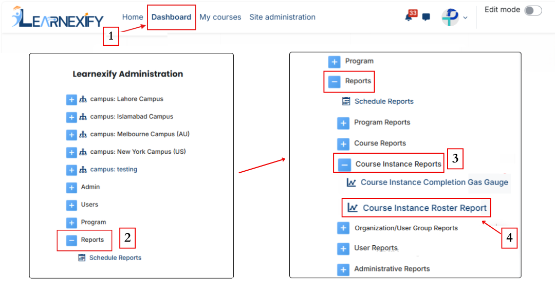Expand the Islamabad Campus tree node
Image resolution: width=555 pixels, height=291 pixels.
pos(71,117)
